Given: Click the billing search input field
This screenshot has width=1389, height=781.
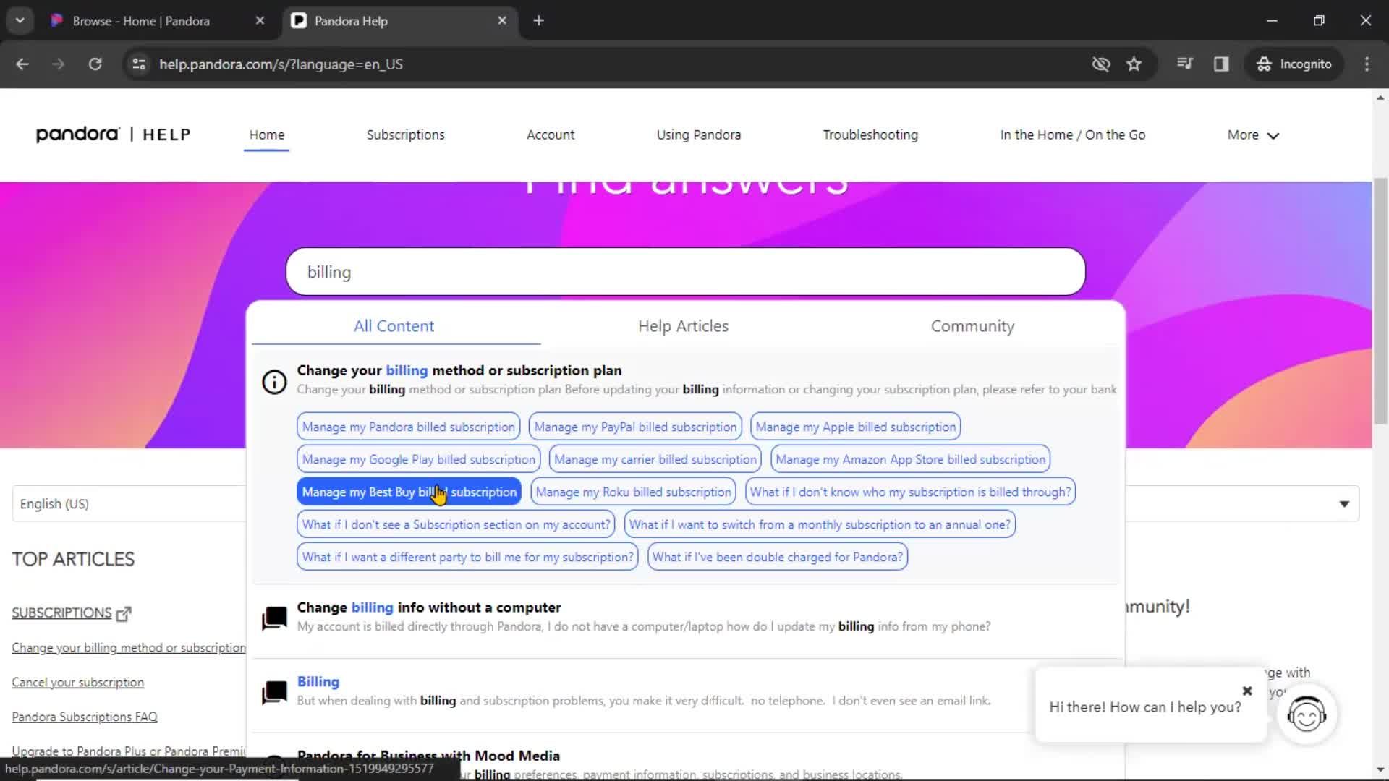Looking at the screenshot, I should coord(687,272).
